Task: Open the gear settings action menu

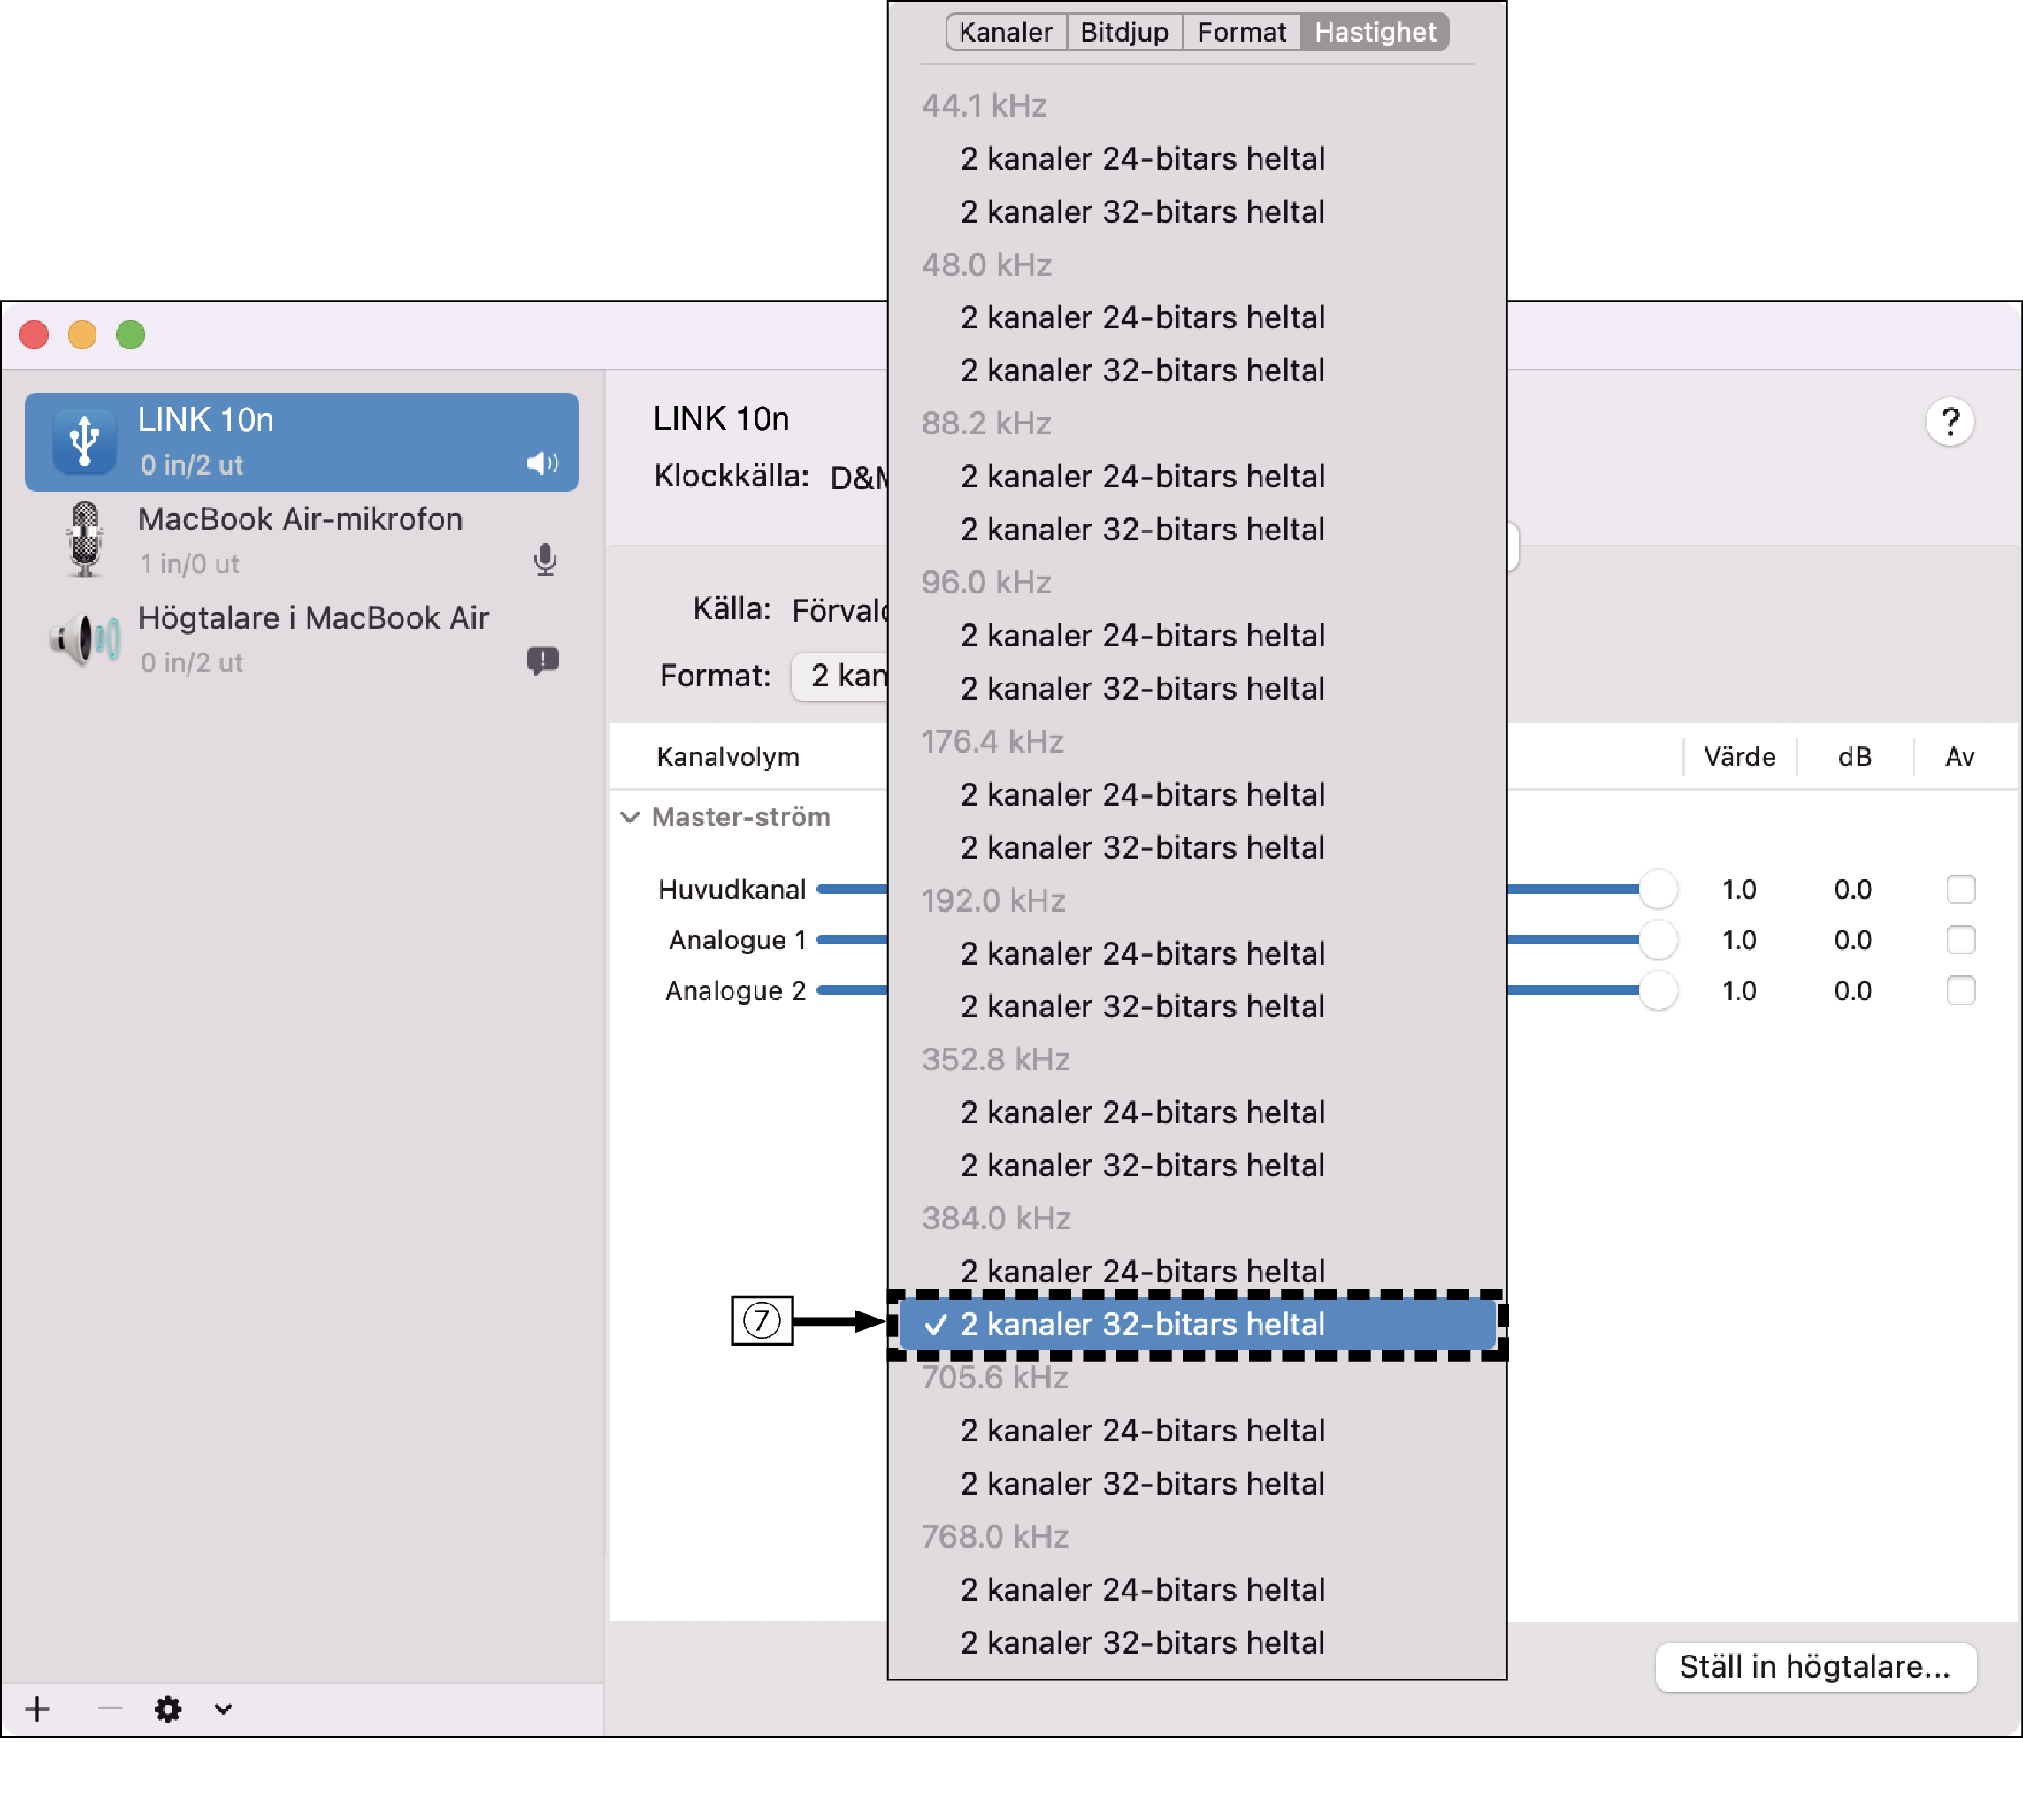Action: [x=168, y=1709]
